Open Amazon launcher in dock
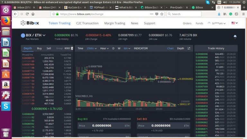247x139 pixels. click(6, 85)
